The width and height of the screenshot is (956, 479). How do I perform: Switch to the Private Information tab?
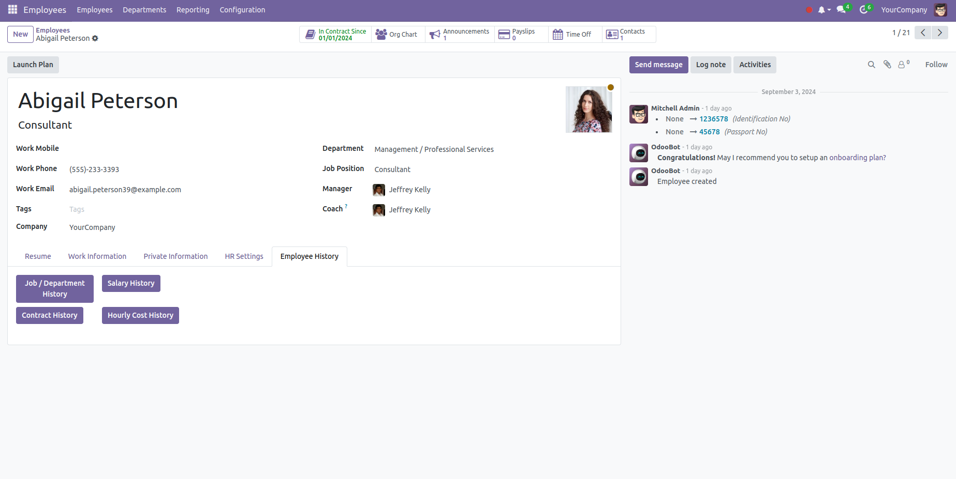175,256
